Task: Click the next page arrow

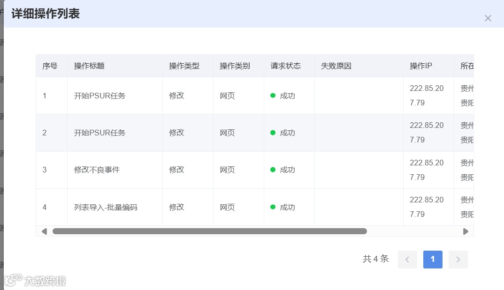Action: point(458,260)
